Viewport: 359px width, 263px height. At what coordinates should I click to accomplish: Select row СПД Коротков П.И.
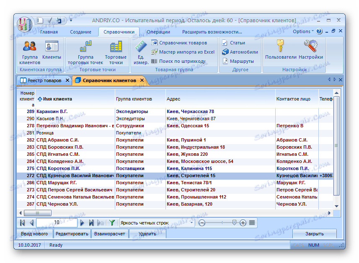(175, 168)
